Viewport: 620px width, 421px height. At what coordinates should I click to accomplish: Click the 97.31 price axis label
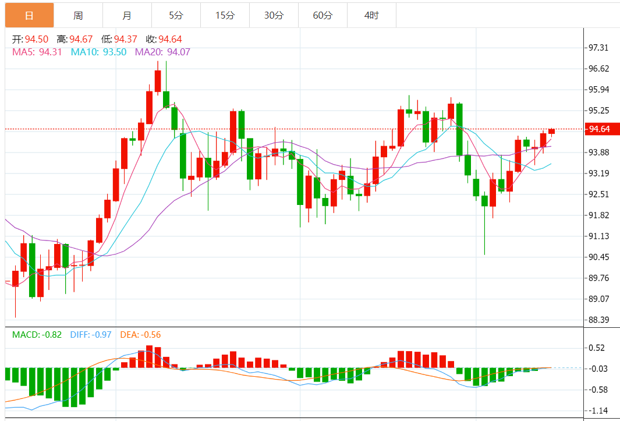coord(598,48)
